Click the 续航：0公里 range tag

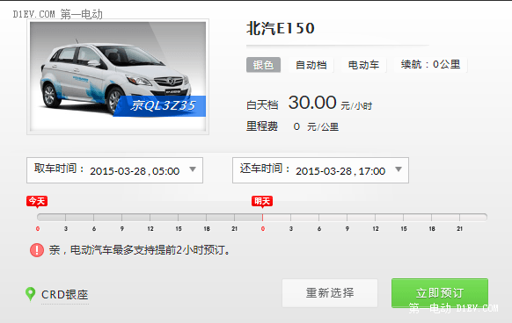tap(430, 65)
